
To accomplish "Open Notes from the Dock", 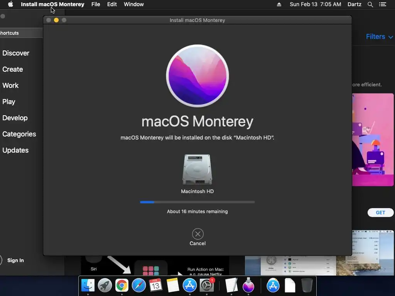I will pyautogui.click(x=172, y=286).
